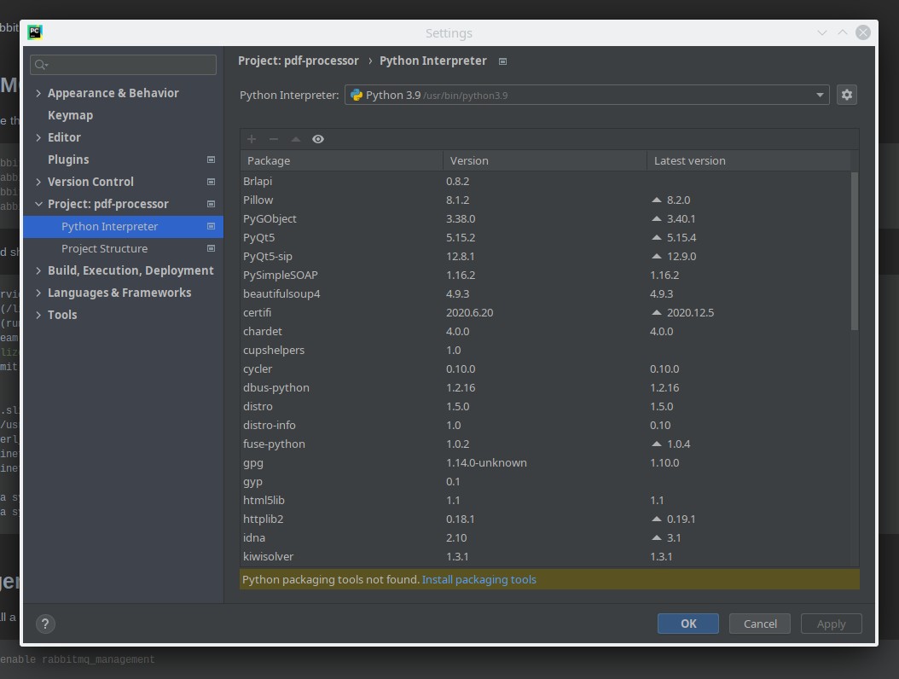899x679 pixels.
Task: Select the distro-info package row
Action: pos(545,425)
